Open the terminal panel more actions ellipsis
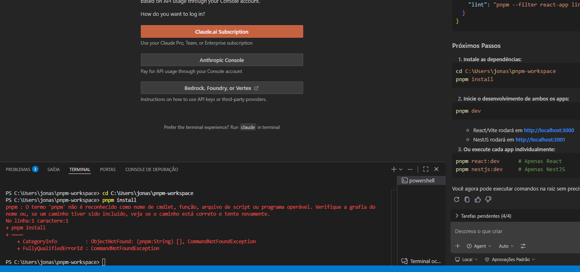The height and width of the screenshot is (272, 580). pos(410,169)
